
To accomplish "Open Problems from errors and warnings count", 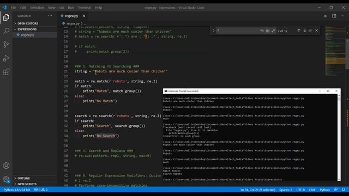I will [41, 189].
